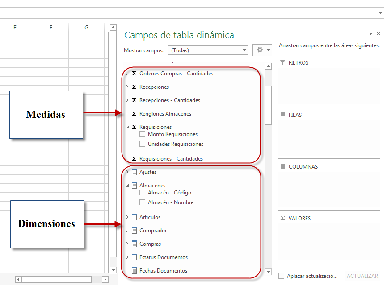Expand the Ordenes Compras - Cantidades measure
Image resolution: width=387 pixels, height=285 pixels.
pyautogui.click(x=126, y=73)
